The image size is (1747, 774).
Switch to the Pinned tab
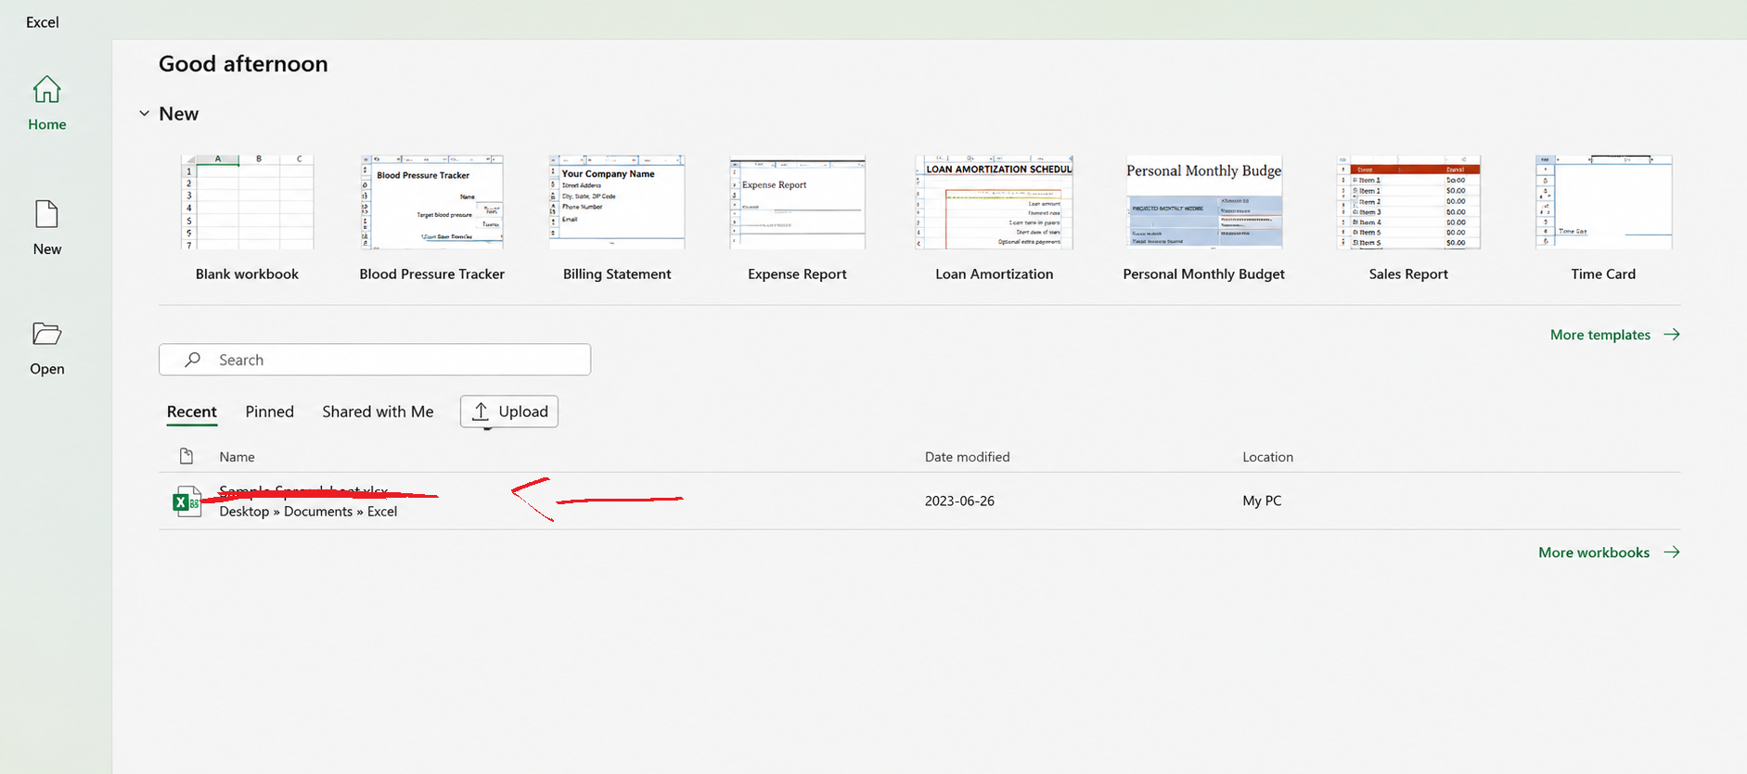(x=270, y=412)
